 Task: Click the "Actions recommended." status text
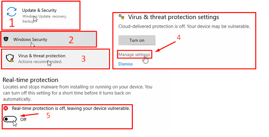[40, 62]
